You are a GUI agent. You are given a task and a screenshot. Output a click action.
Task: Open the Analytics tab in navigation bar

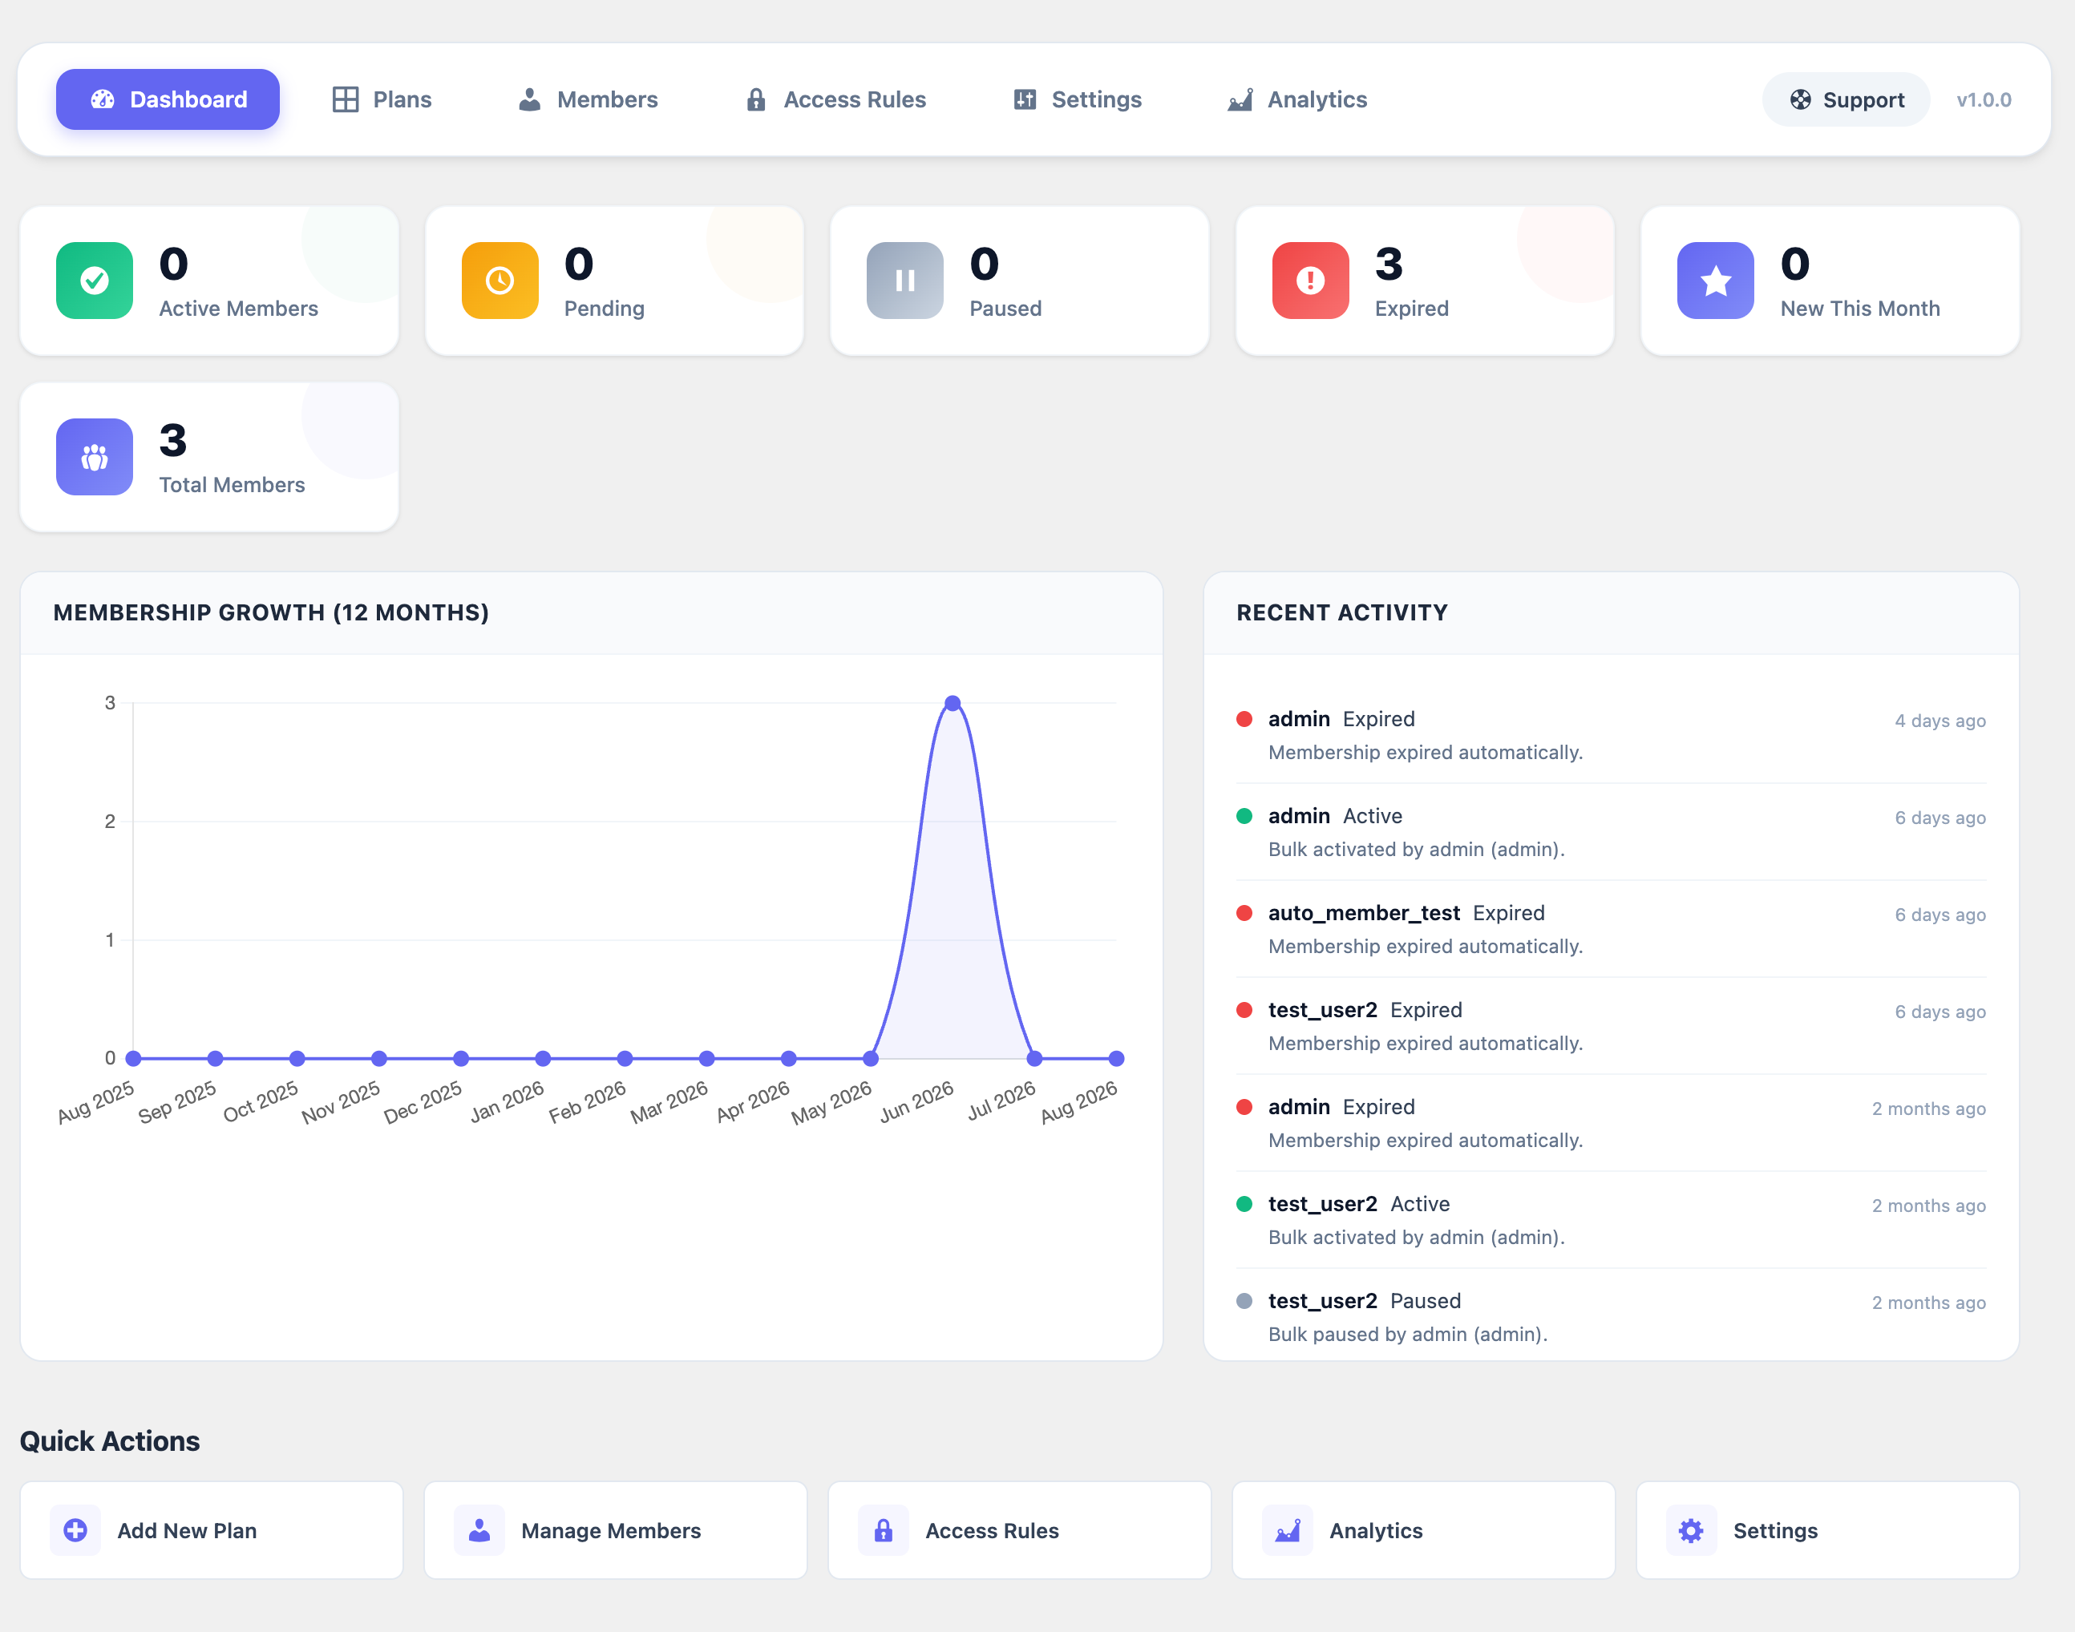tap(1297, 99)
